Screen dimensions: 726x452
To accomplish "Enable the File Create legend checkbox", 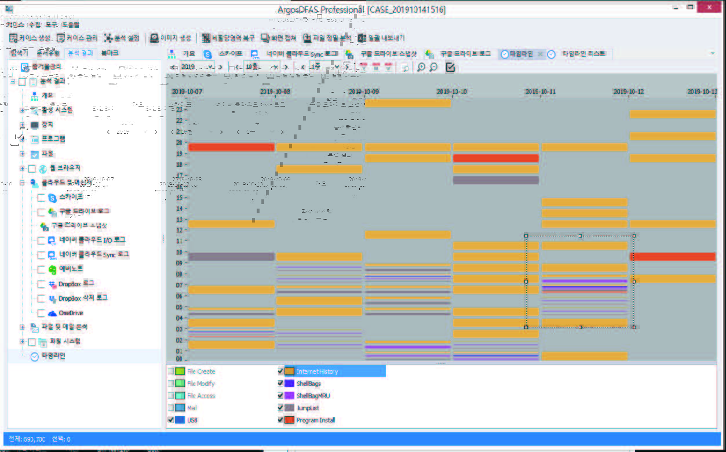I will (170, 371).
